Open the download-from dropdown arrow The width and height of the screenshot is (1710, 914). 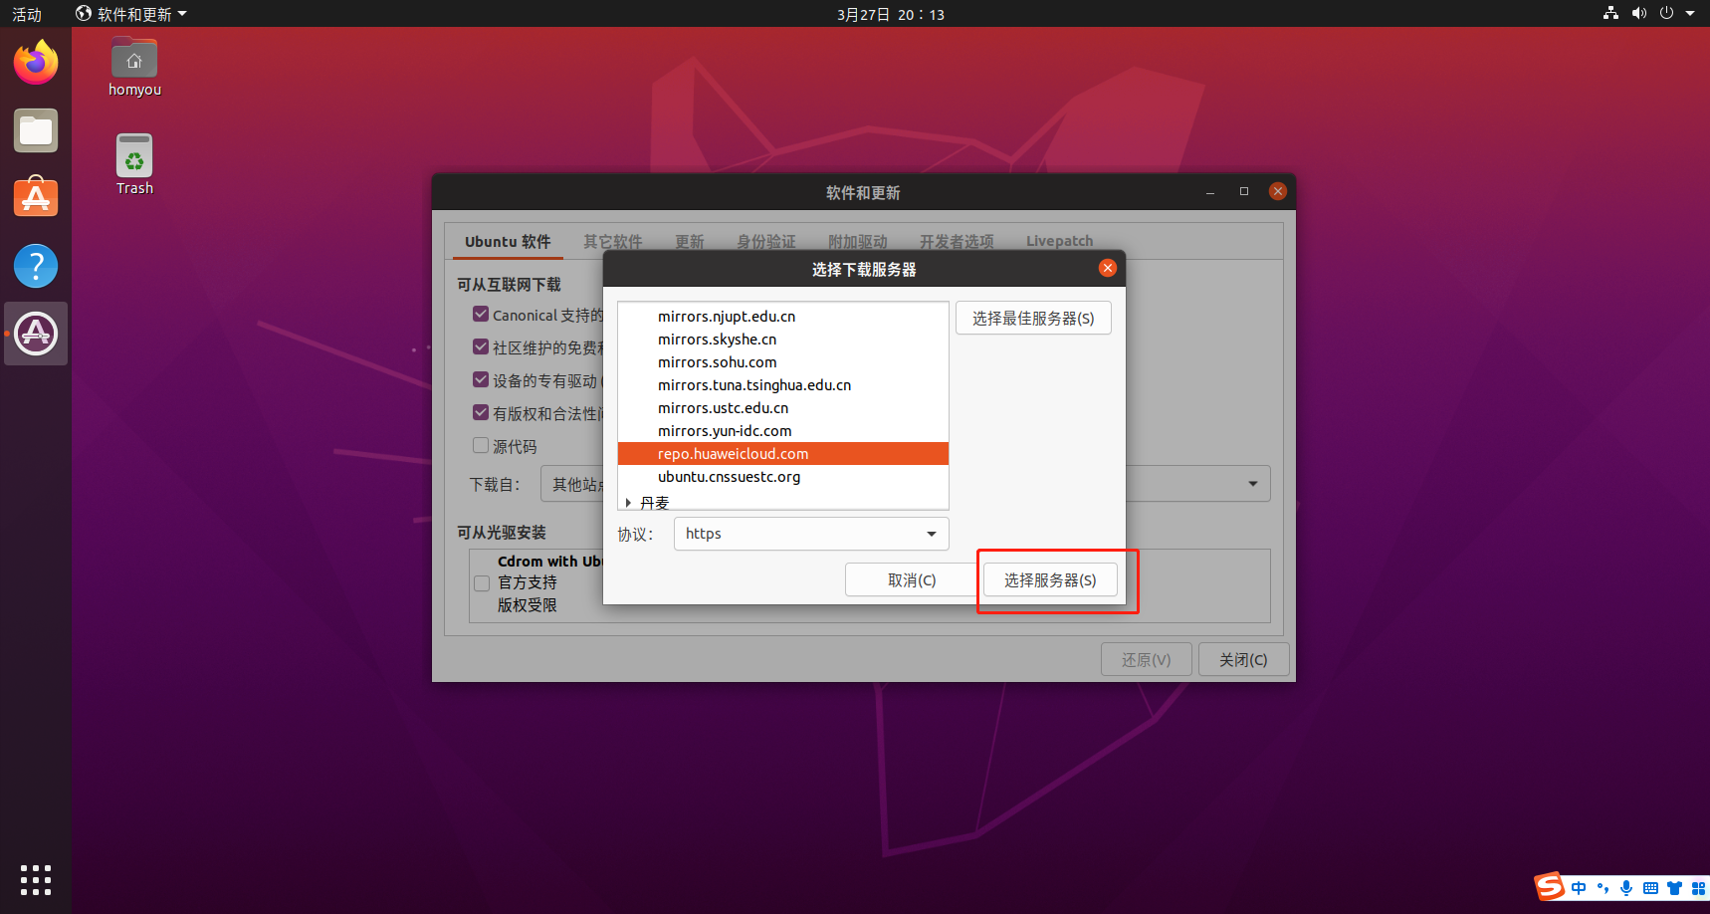click(x=1252, y=484)
